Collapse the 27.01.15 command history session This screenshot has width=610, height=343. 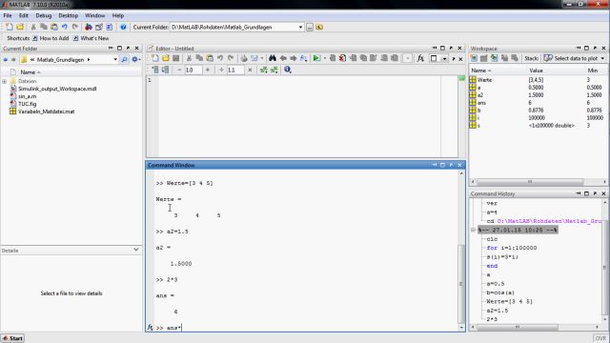coord(474,230)
